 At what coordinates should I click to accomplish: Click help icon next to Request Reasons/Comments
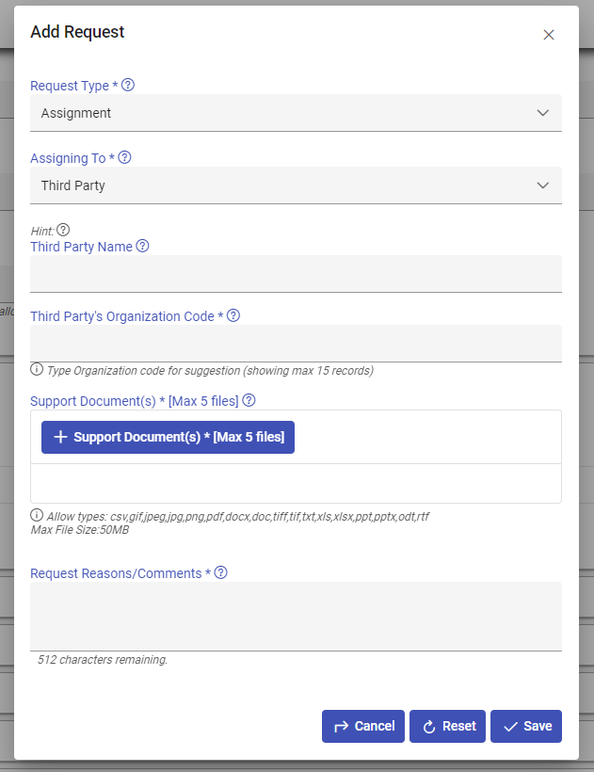[221, 572]
